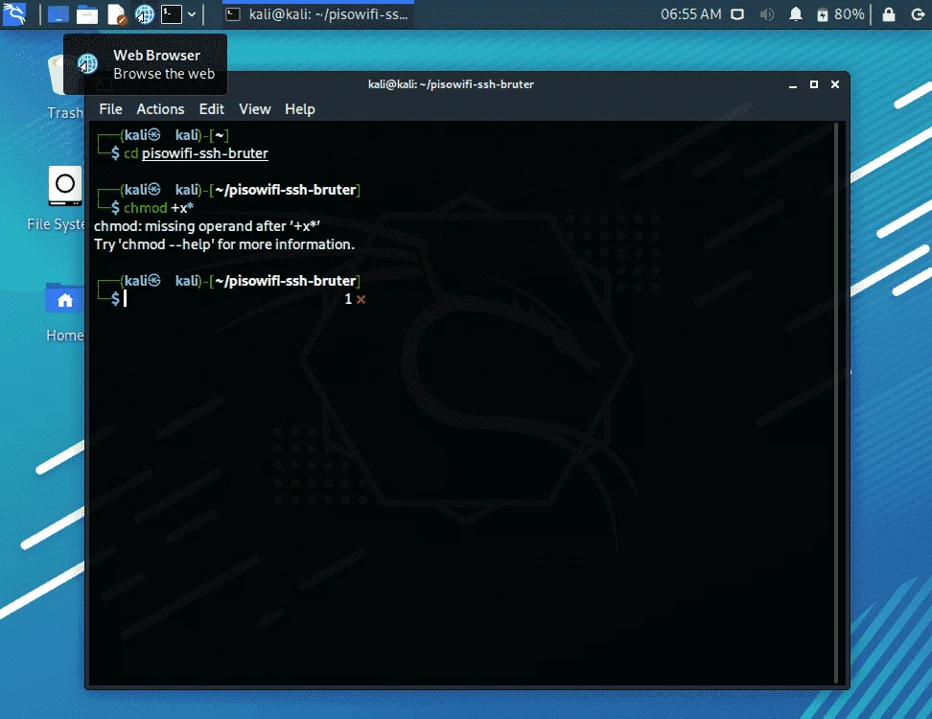The image size is (932, 719).
Task: Open the file manager panel icon
Action: [x=87, y=14]
